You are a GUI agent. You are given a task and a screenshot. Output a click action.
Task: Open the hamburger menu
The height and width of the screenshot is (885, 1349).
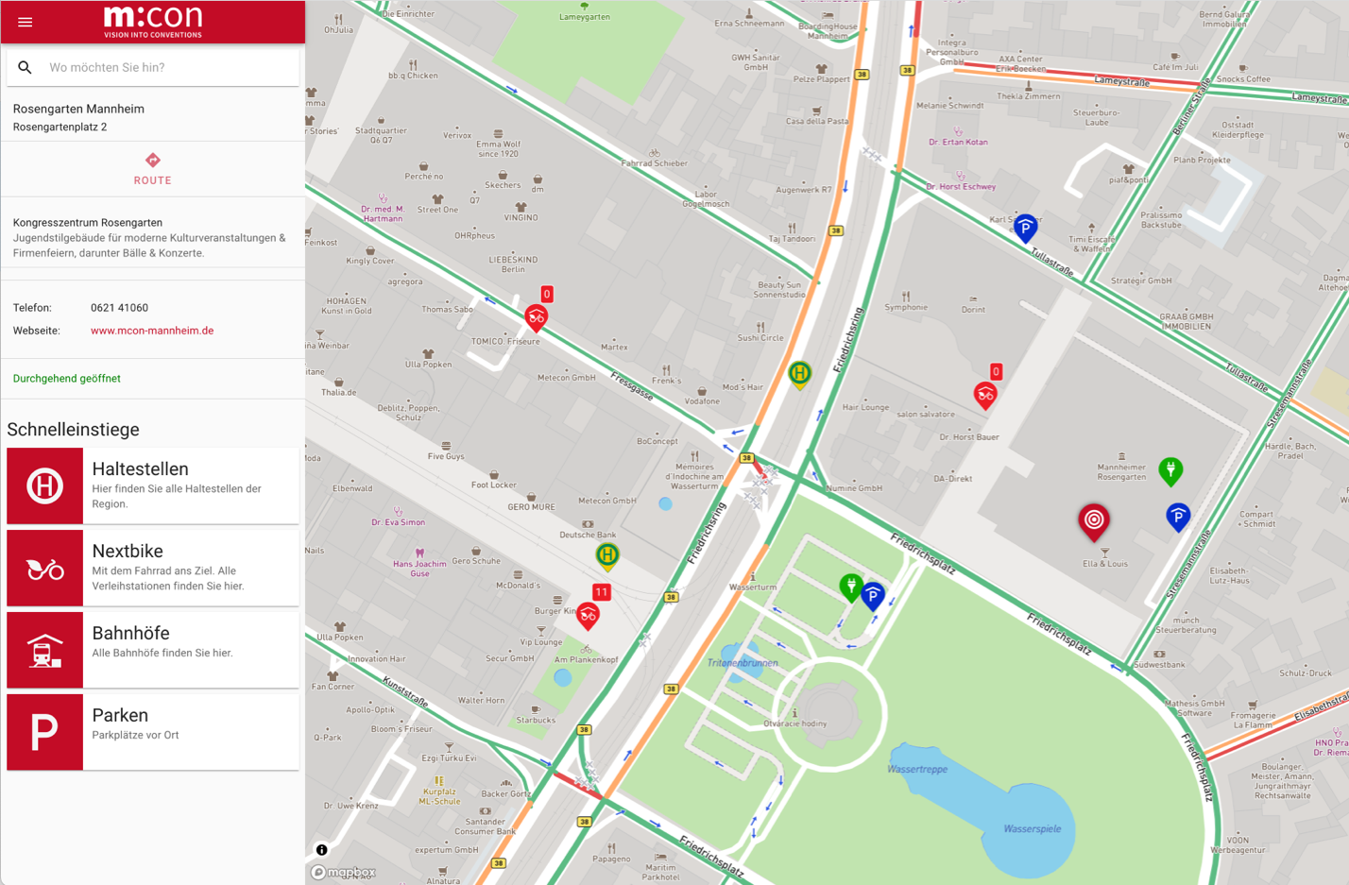tap(26, 22)
